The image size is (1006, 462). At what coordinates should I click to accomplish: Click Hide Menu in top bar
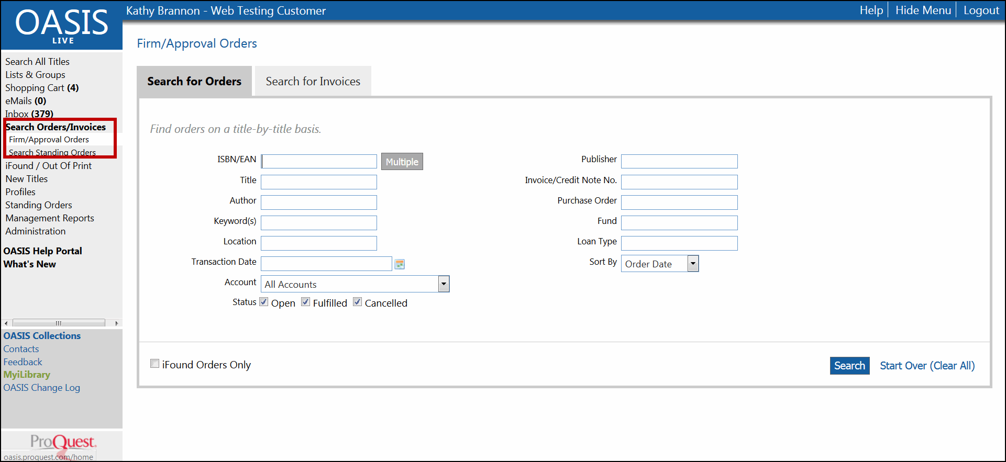[x=923, y=10]
